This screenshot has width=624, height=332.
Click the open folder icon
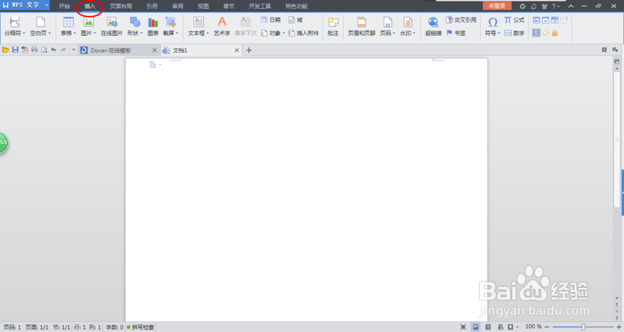(x=6, y=50)
